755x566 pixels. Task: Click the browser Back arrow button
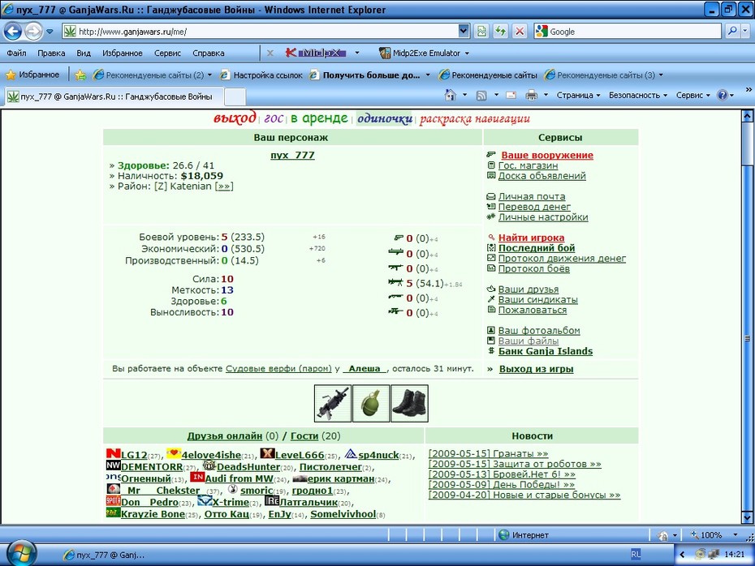tap(13, 32)
